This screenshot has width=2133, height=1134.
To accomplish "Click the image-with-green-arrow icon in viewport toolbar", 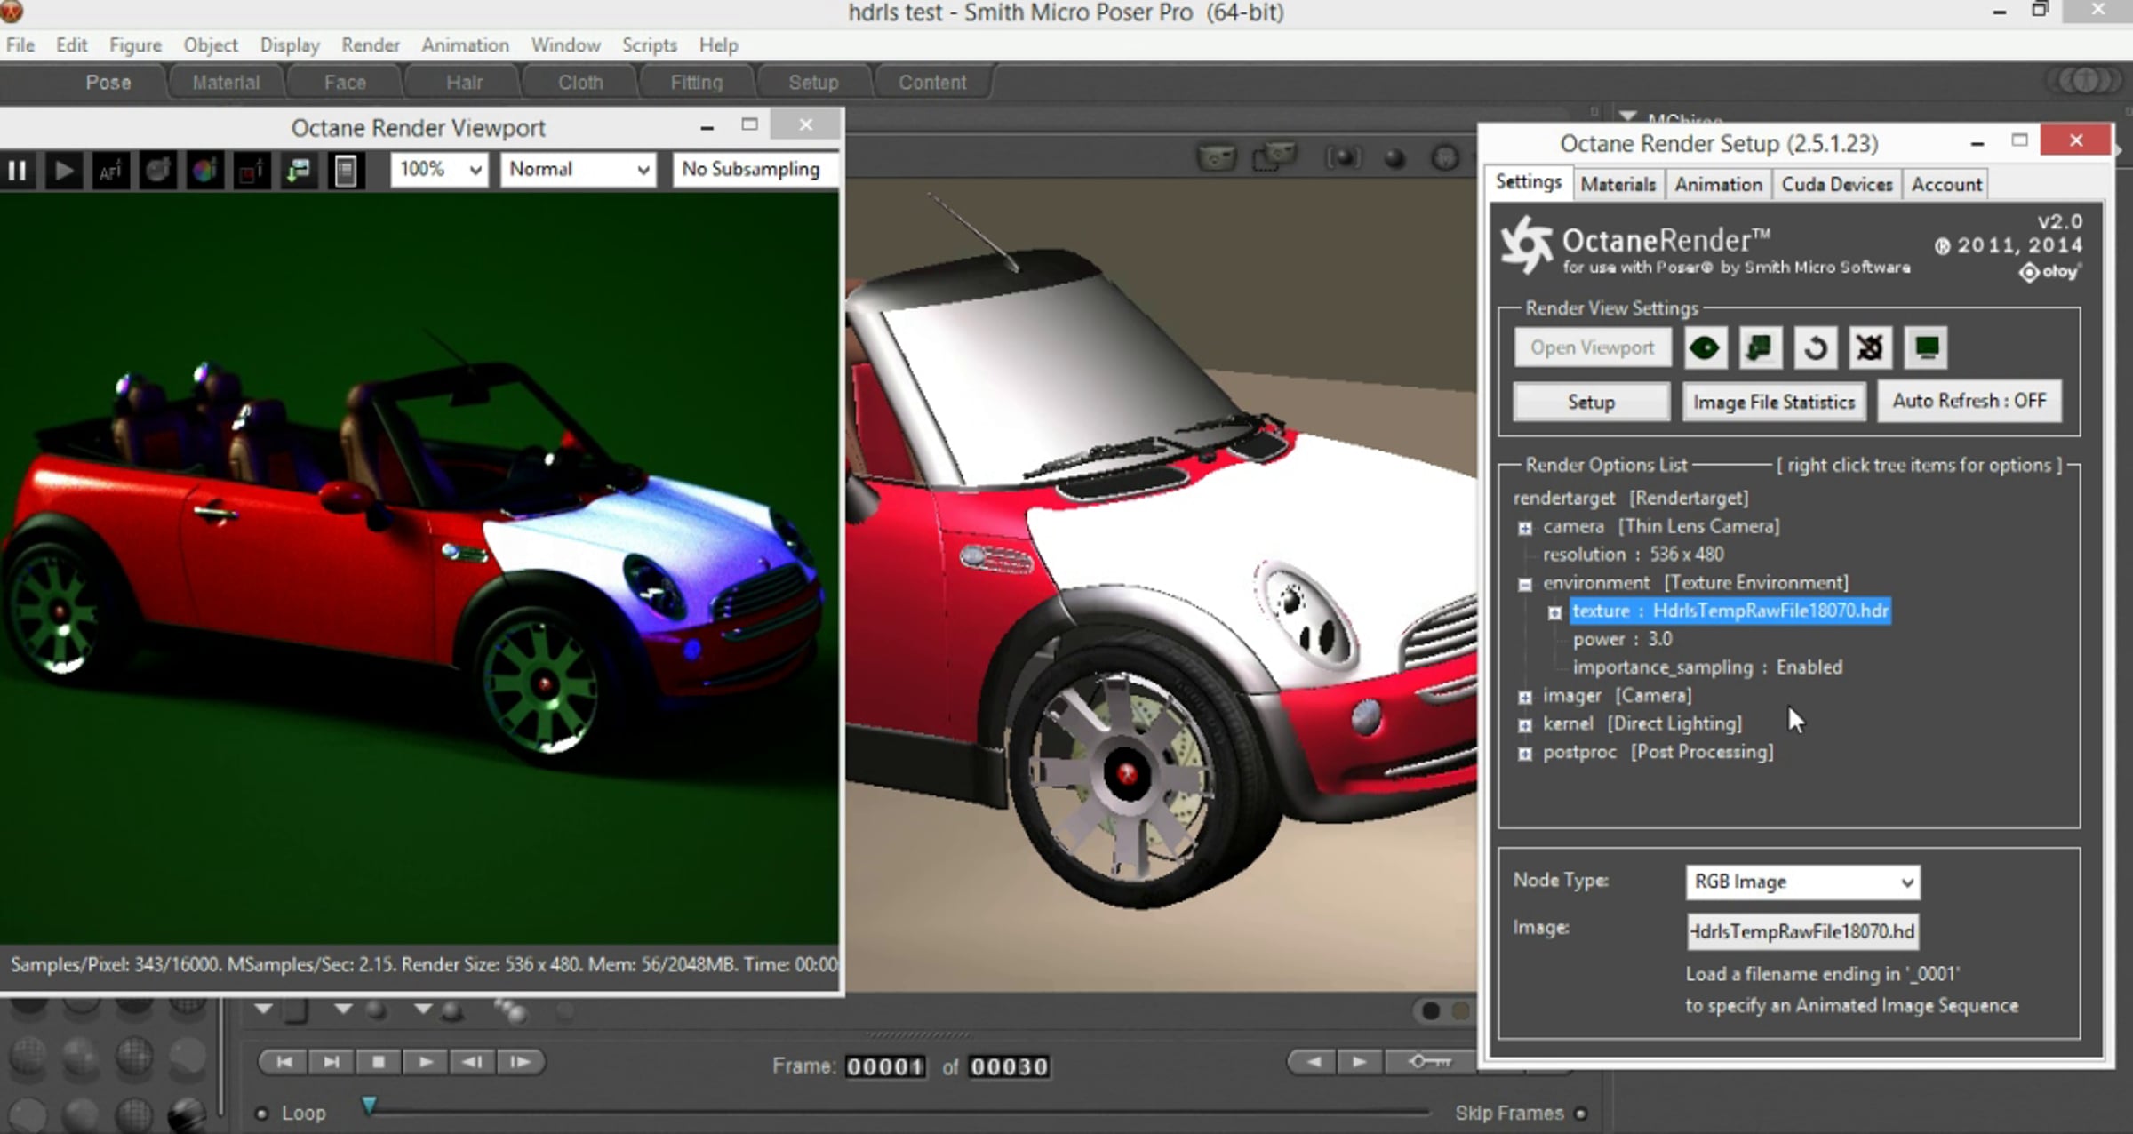I will point(299,170).
